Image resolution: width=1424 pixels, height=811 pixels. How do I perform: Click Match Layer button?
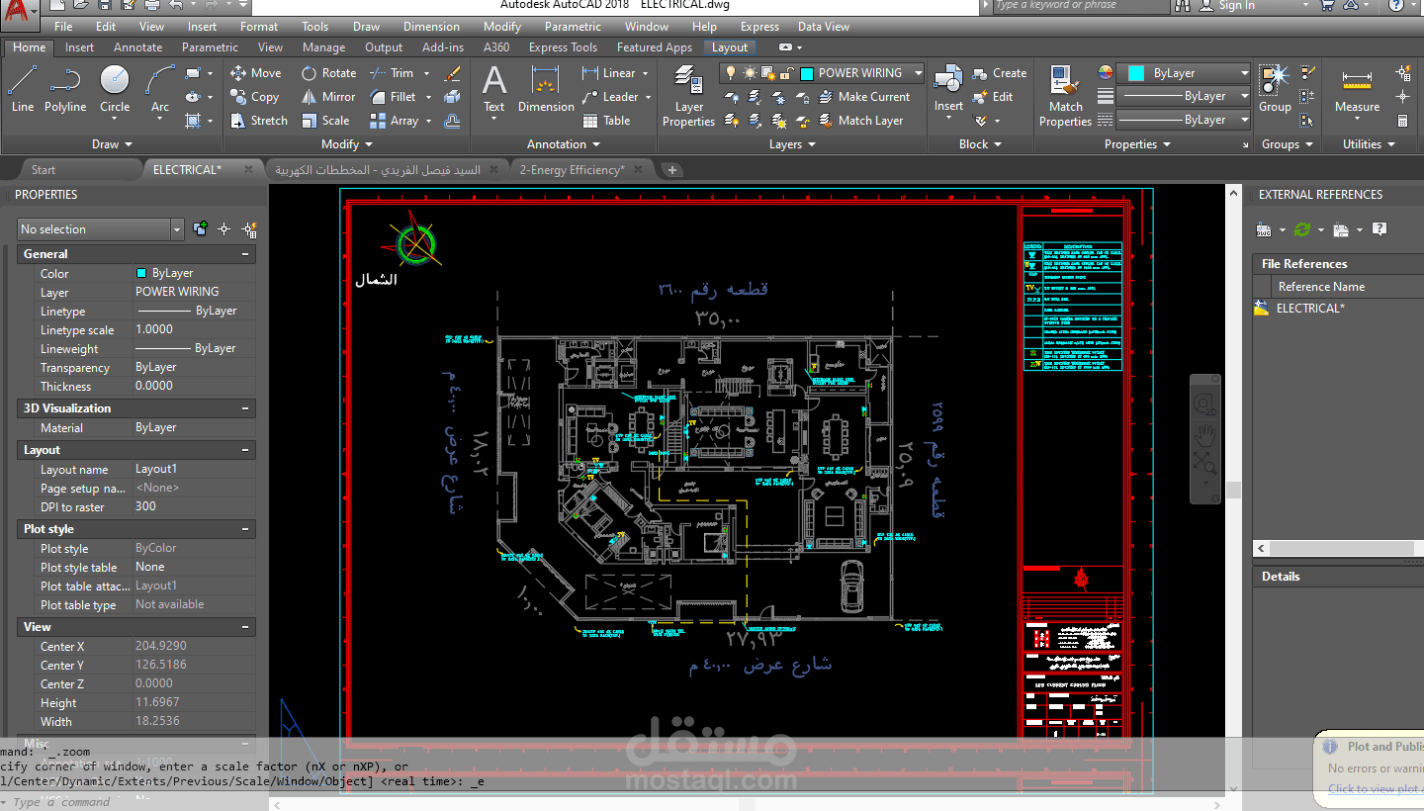click(x=861, y=121)
